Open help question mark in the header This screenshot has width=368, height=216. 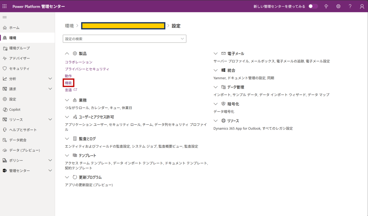(x=350, y=6)
